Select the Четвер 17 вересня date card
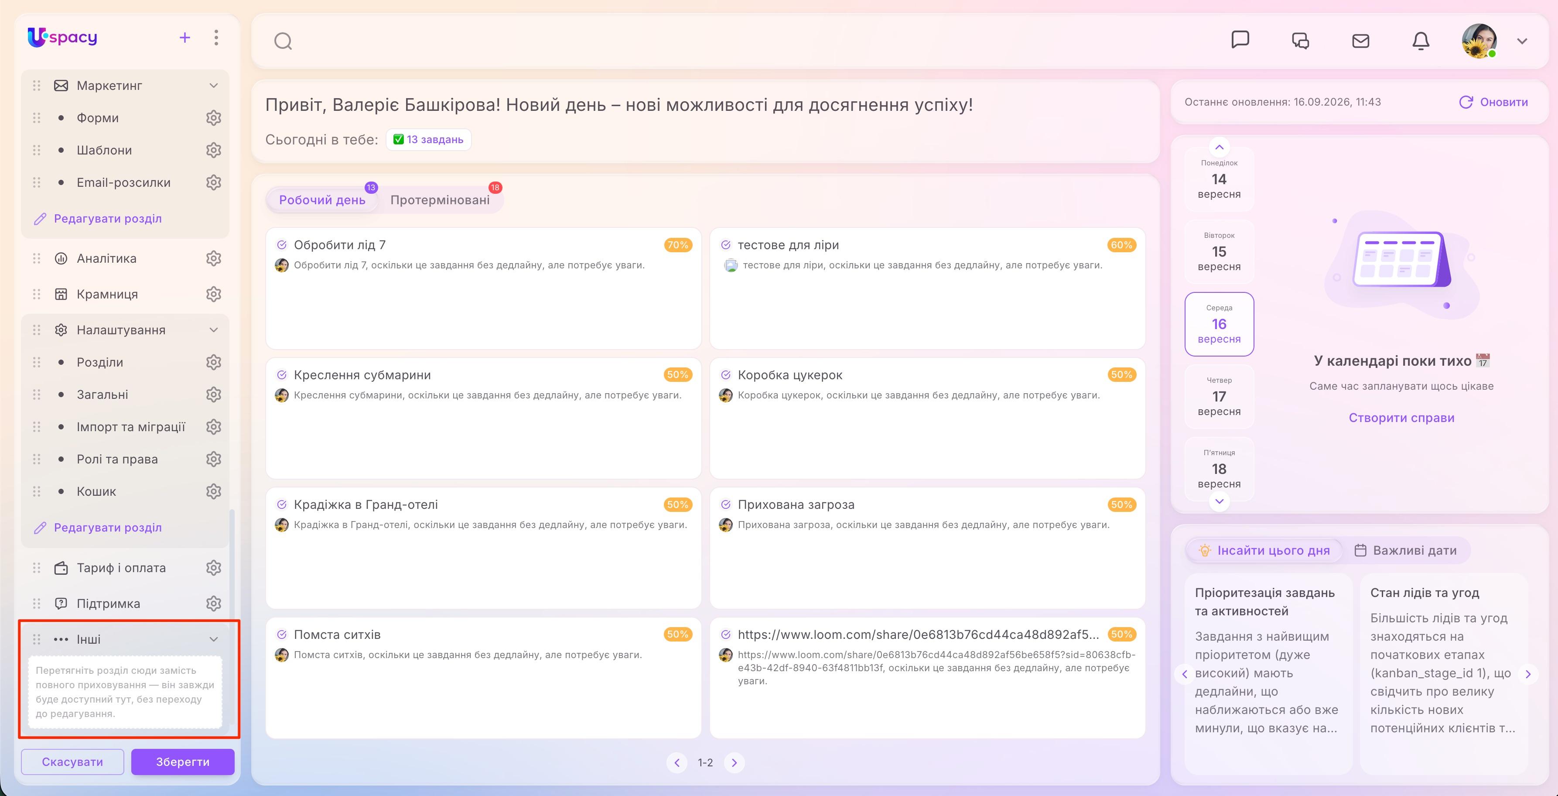The width and height of the screenshot is (1558, 796). 1219,396
